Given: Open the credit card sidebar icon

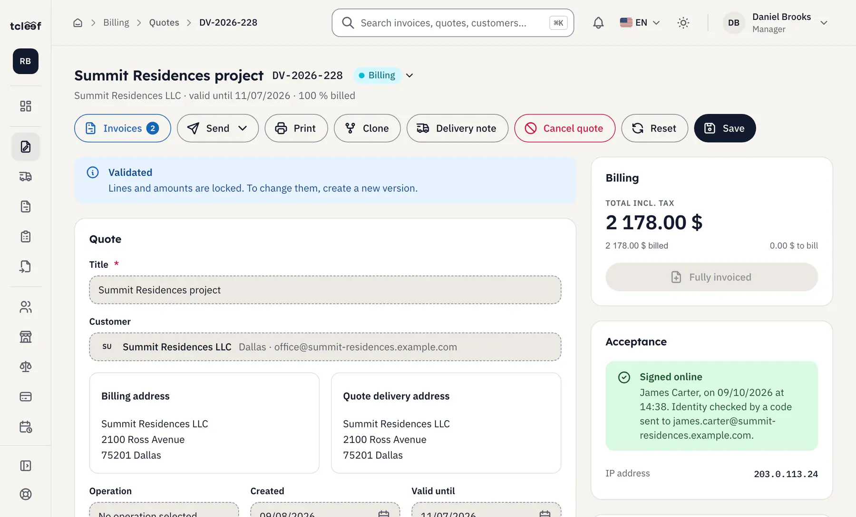Looking at the screenshot, I should coord(26,396).
